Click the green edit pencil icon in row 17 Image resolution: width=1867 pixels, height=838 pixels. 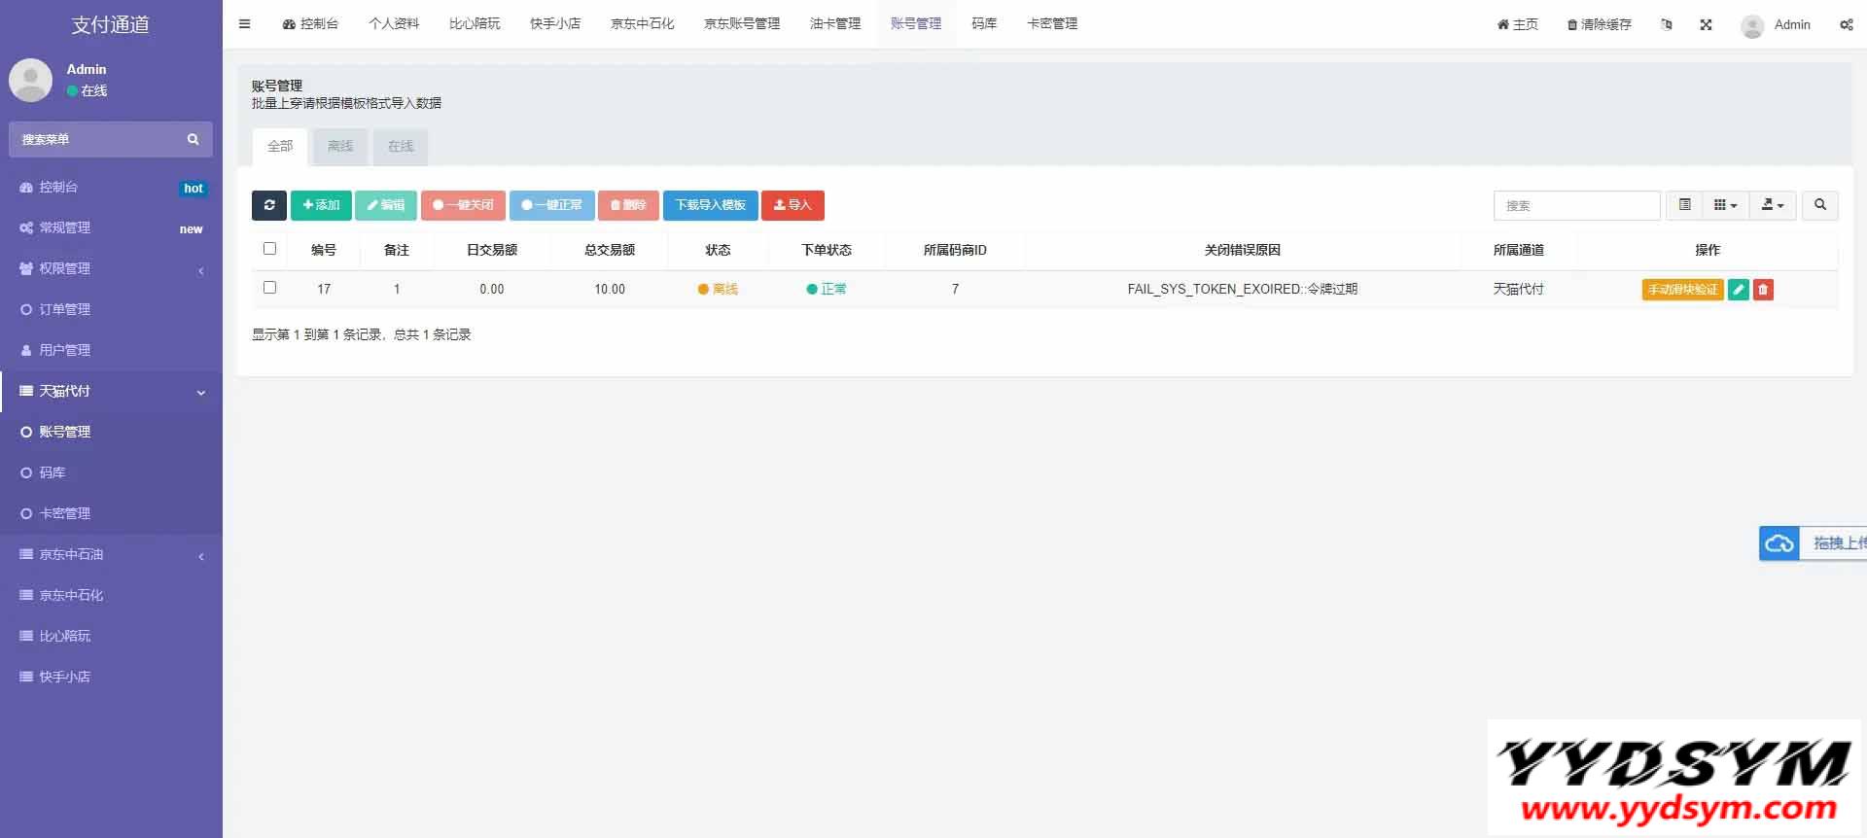point(1738,290)
